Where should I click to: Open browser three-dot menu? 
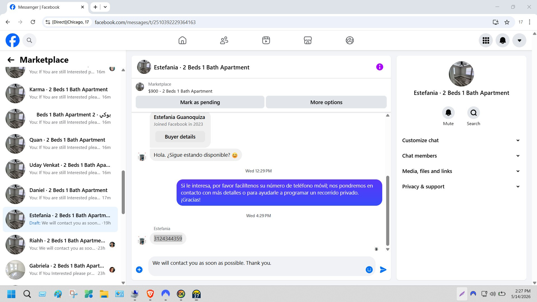tap(529, 22)
